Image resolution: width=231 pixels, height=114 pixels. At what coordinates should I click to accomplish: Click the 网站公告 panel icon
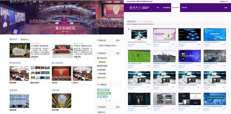point(98,40)
